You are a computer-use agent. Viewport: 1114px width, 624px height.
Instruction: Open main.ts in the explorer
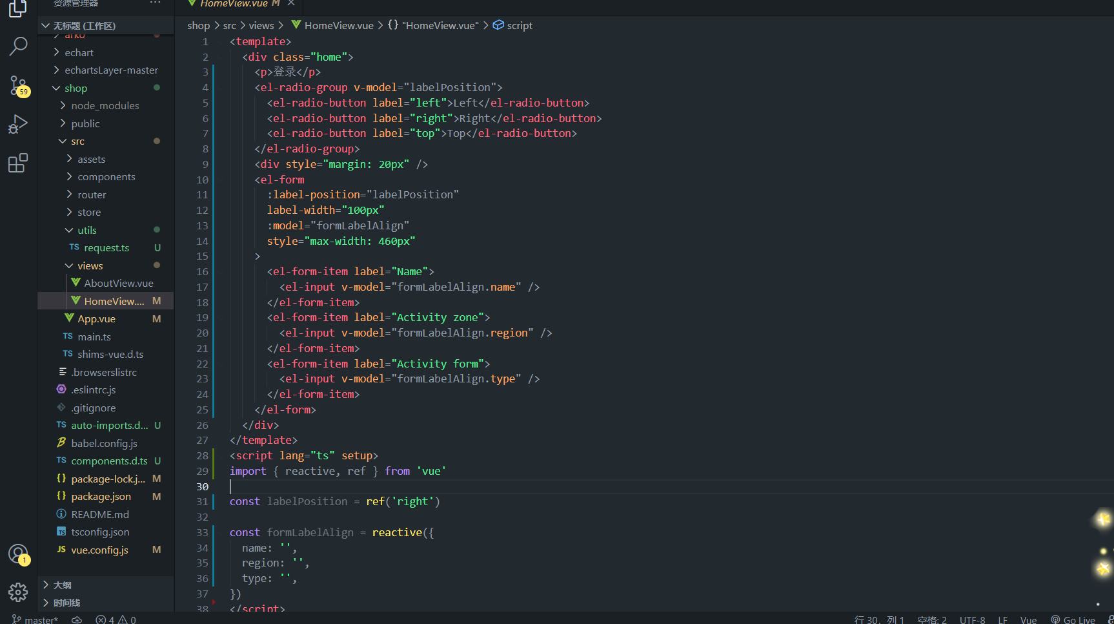tap(106, 337)
